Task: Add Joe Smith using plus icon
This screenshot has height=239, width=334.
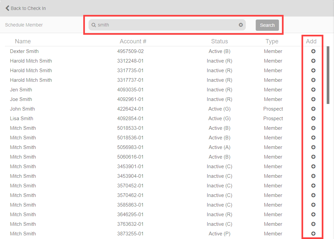Action: pyautogui.click(x=313, y=99)
